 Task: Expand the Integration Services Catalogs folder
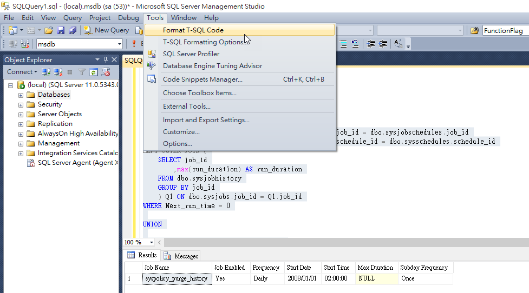coord(21,154)
